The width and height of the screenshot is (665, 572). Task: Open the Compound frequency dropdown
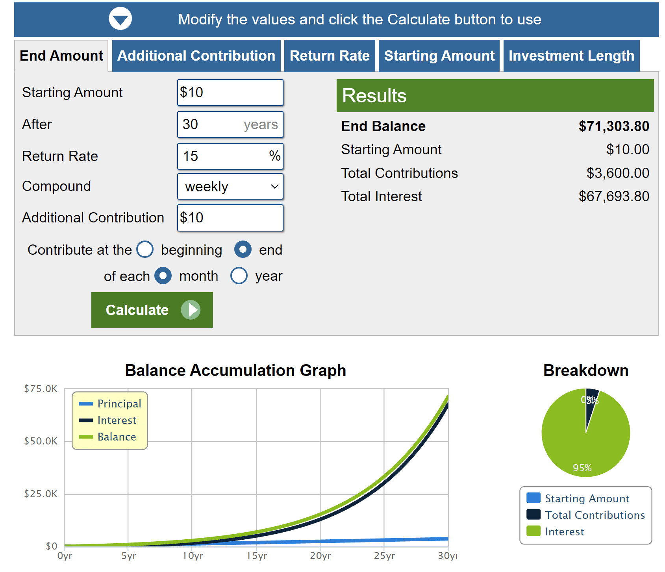point(230,187)
